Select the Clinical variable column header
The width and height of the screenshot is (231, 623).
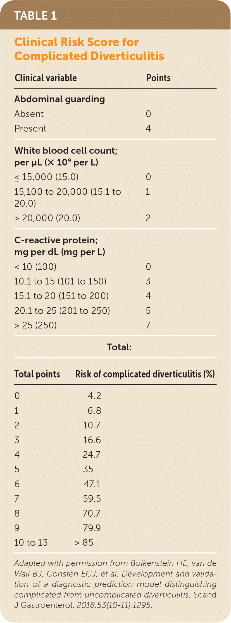pyautogui.click(x=46, y=78)
